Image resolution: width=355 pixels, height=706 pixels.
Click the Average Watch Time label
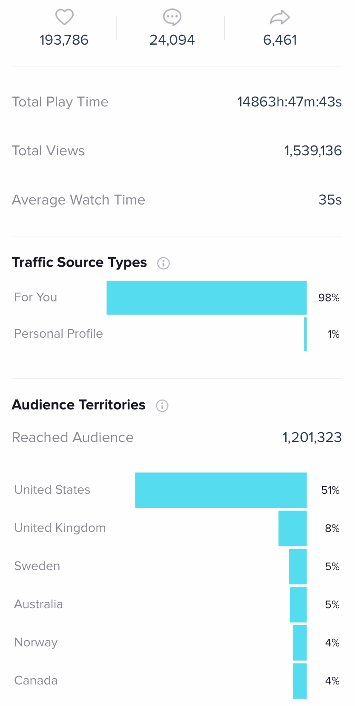pos(78,200)
